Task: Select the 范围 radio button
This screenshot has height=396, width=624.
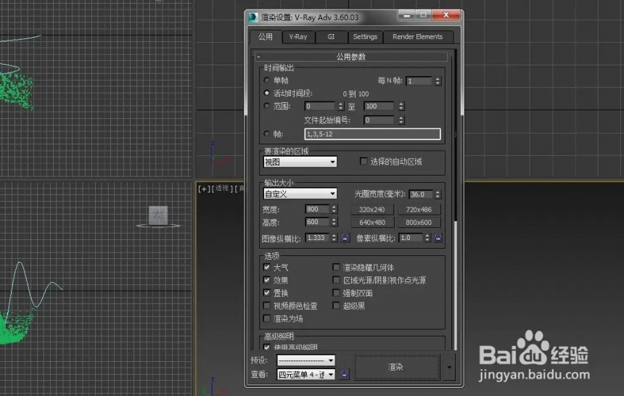Action: point(266,106)
